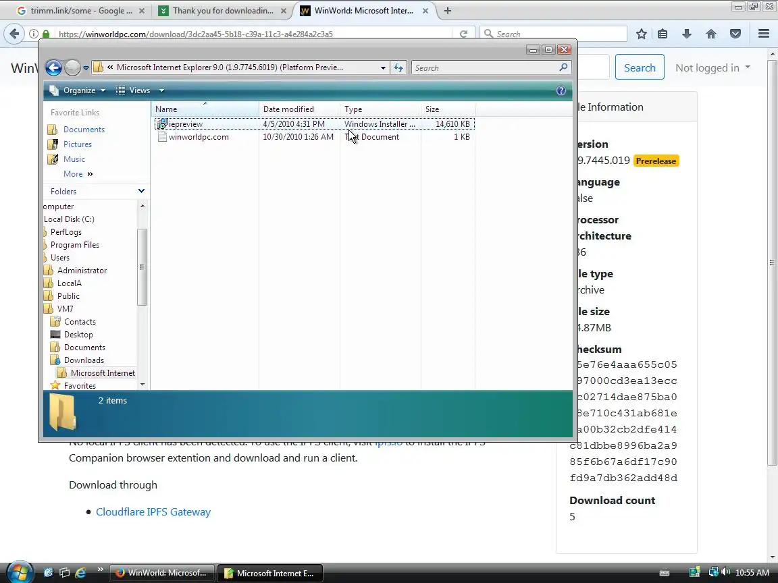Open Music in Favorite Links

coord(74,159)
